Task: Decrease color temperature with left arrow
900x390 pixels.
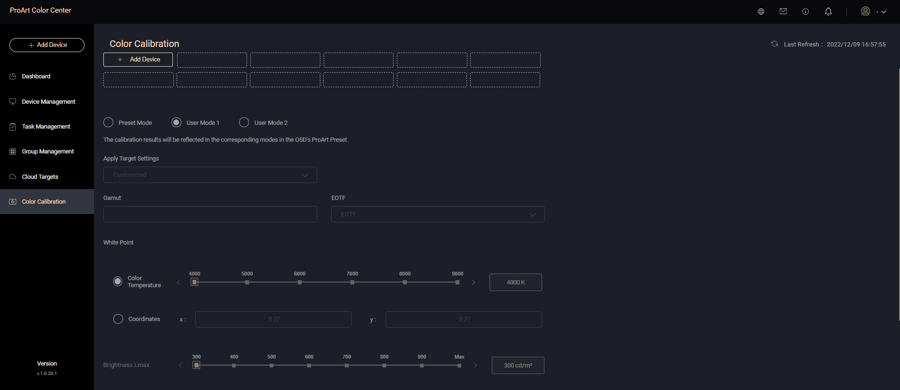Action: (178, 282)
